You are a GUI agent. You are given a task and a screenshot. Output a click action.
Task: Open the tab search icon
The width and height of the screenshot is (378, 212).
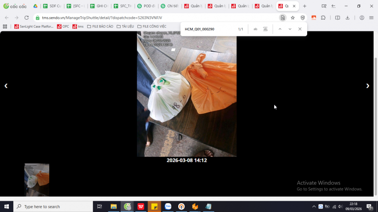click(324, 6)
